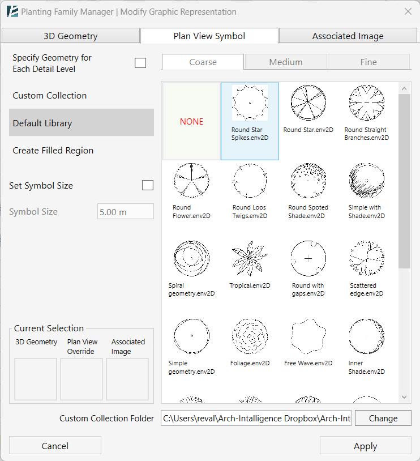Select the NONE symbol option
The width and height of the screenshot is (420, 461).
click(191, 121)
